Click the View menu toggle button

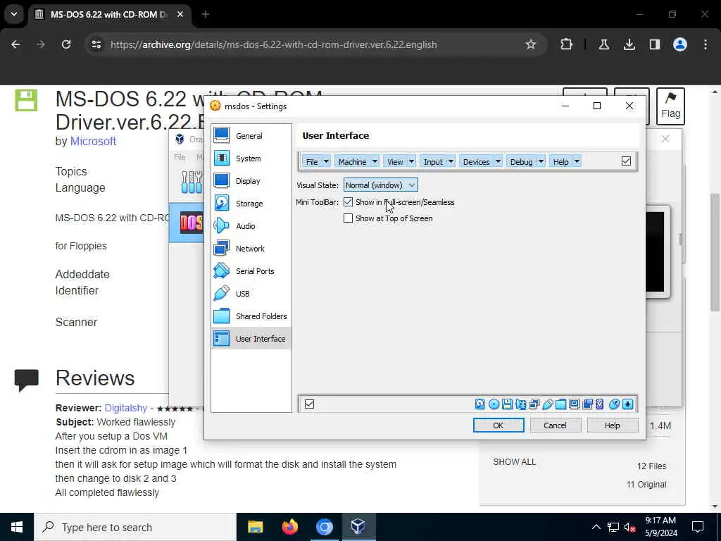click(x=395, y=161)
